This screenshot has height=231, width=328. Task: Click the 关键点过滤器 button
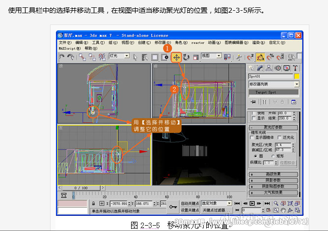click(217, 210)
